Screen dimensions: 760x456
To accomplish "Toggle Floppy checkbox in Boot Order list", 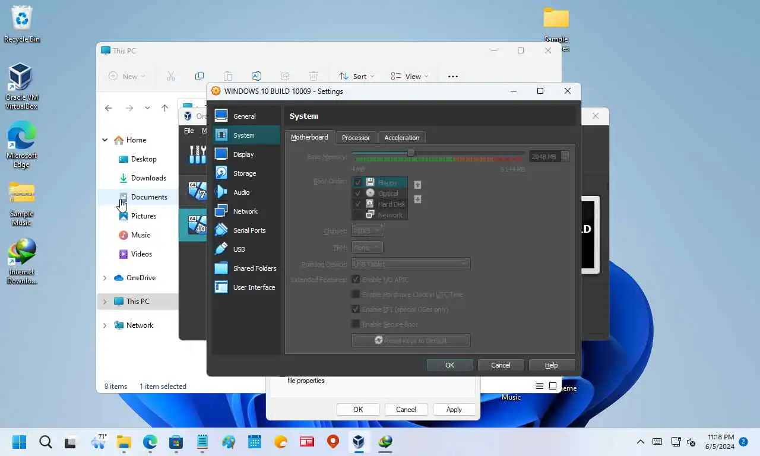I will tap(358, 183).
